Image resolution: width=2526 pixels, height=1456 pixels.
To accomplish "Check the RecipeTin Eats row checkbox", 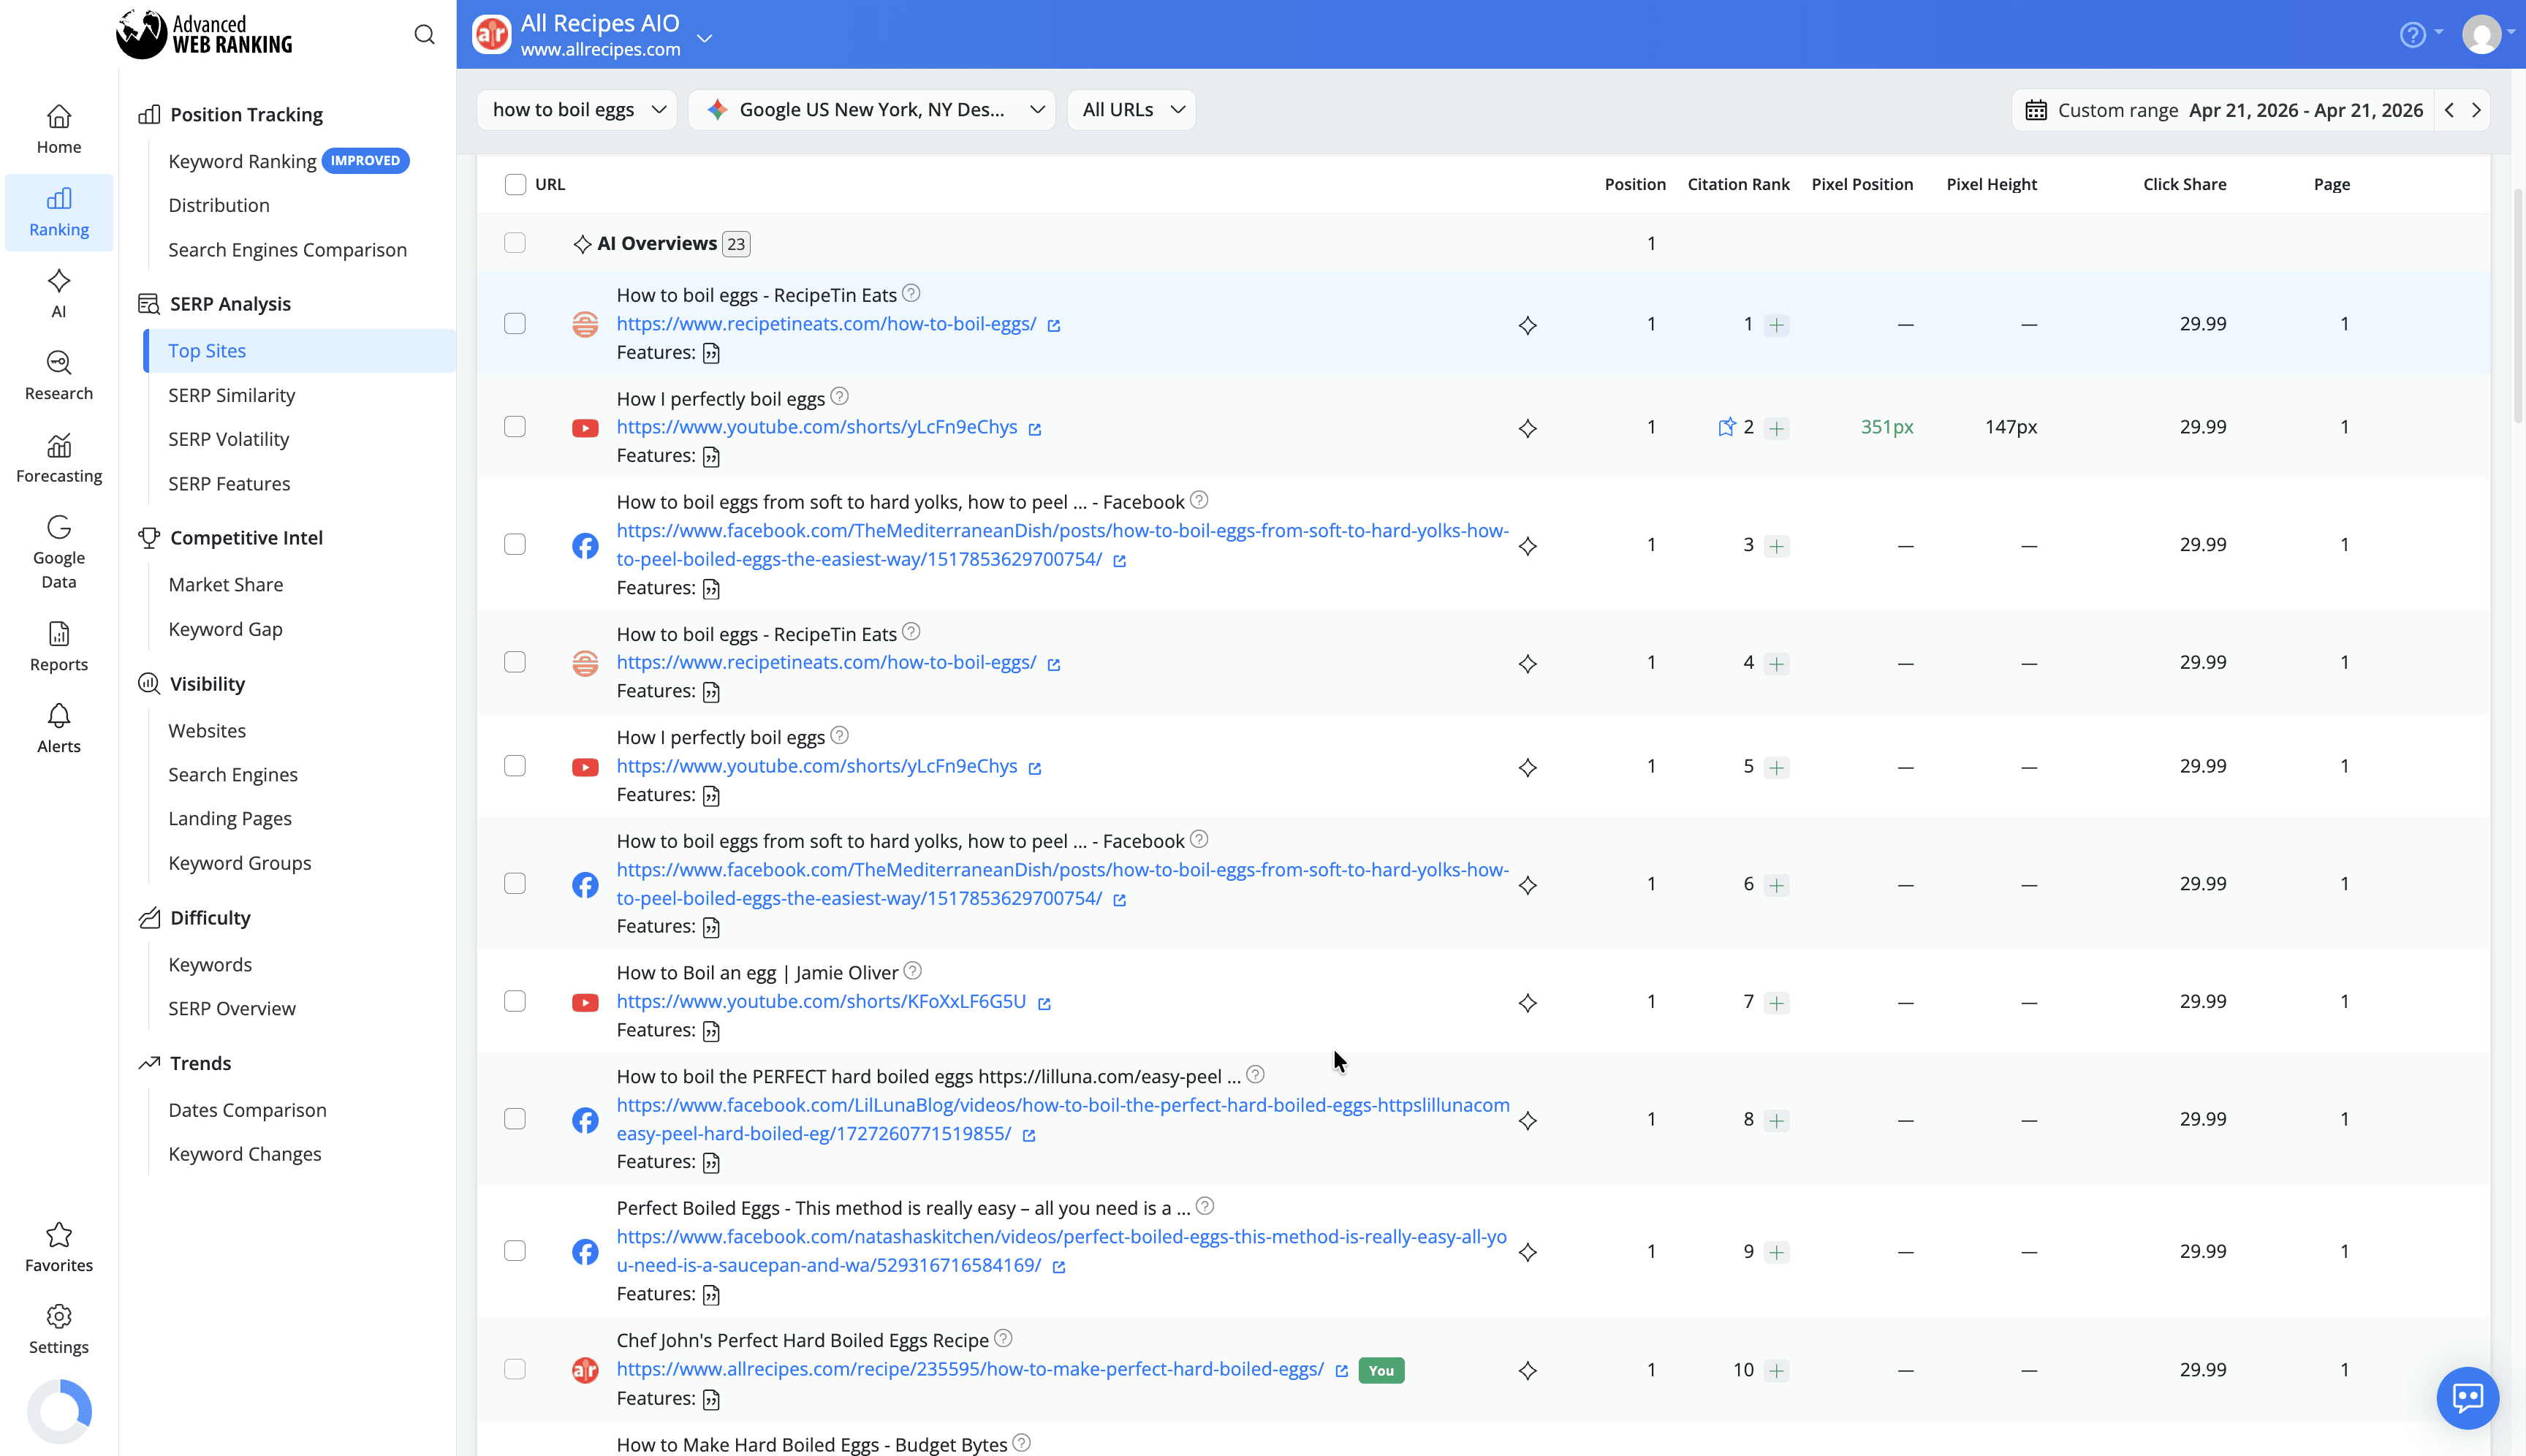I will coord(515,323).
